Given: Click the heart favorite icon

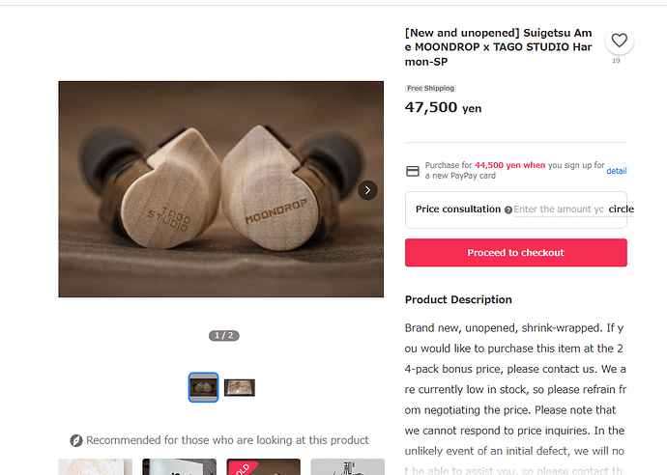Looking at the screenshot, I should [619, 41].
